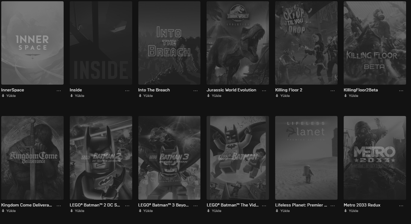Screen dimensions: 411x224
Task: Click the "Metro 2033 Redux" title text
Action: 362,205
